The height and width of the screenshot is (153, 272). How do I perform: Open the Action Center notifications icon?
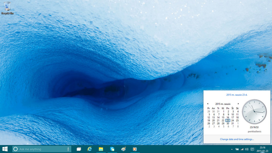coord(252,149)
